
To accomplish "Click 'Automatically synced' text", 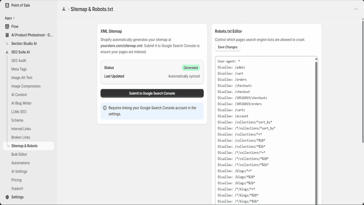I will 184,76.
